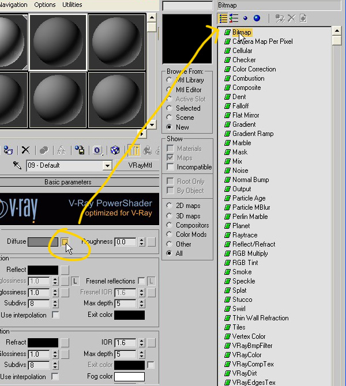
Task: Switch browser to View List icon
Action: coord(223,18)
